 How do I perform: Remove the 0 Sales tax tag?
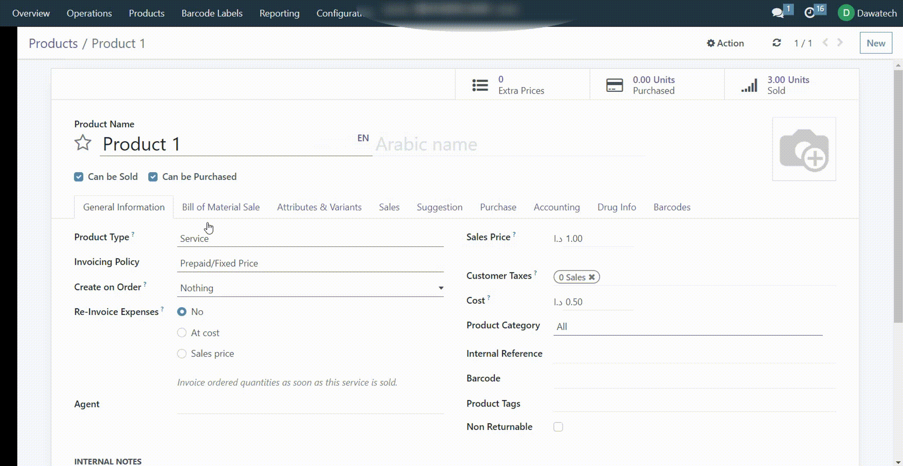tap(592, 277)
